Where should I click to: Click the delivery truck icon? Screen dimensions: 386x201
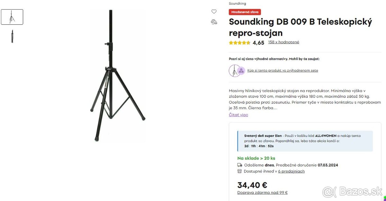(240, 165)
